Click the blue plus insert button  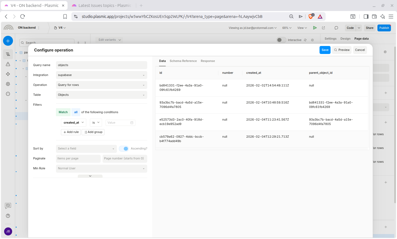coord(8,41)
